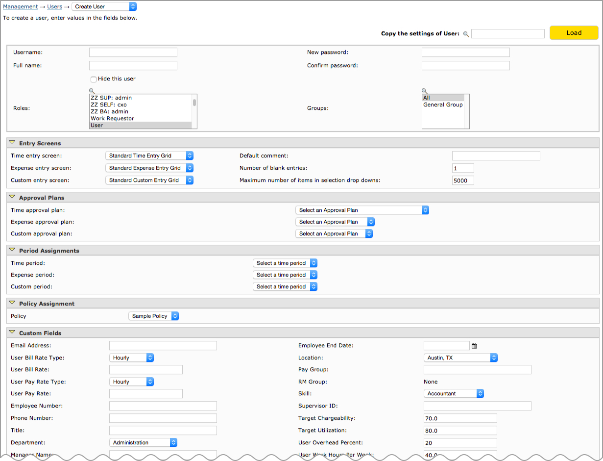603x461 pixels.
Task: Click the User Bill Rate field
Action: pos(146,370)
